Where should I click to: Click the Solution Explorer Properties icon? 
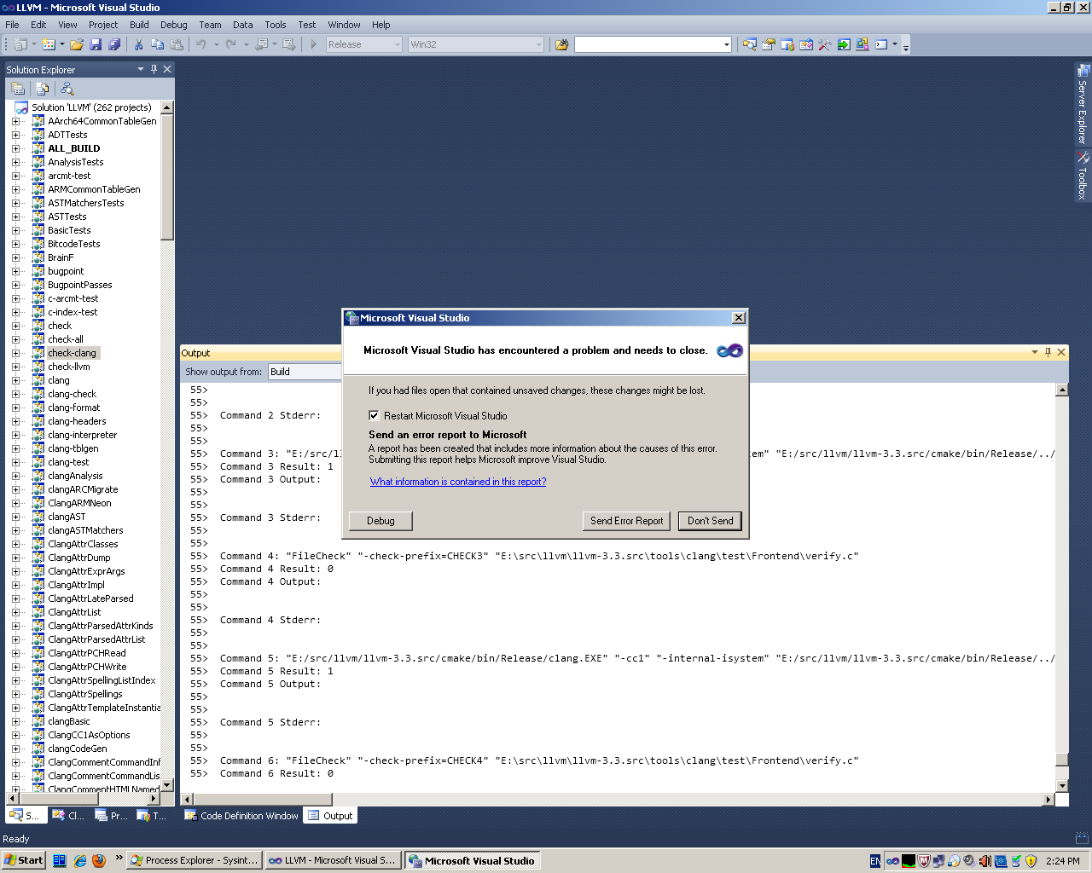[x=18, y=89]
